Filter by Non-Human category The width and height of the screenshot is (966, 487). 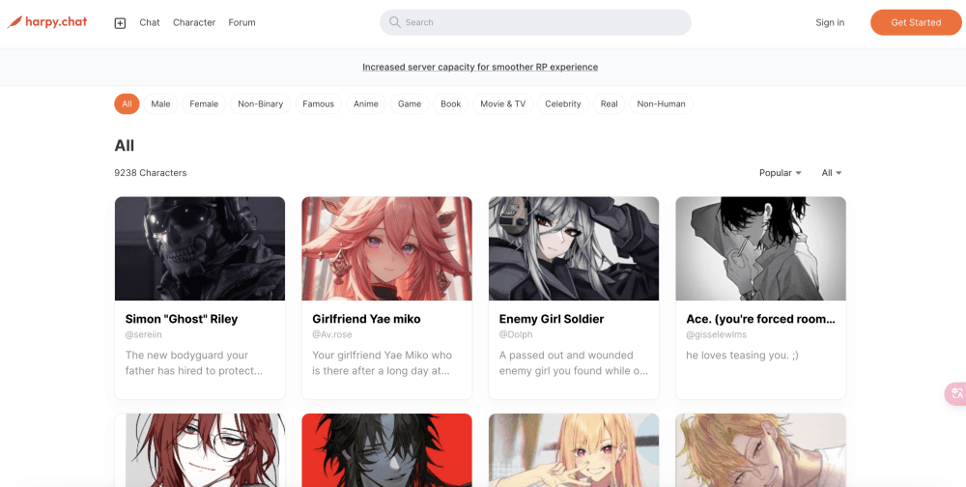click(661, 103)
